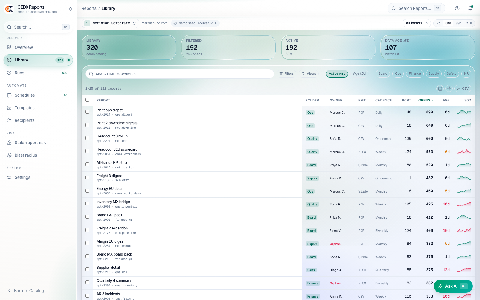The height and width of the screenshot is (300, 480).
Task: Select the 90d time range
Action: [x=459, y=23]
